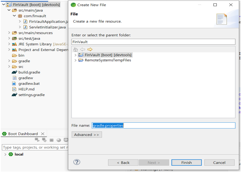The height and width of the screenshot is (175, 241).
Task: Select RemoteSystemsTempFiles folder in dialog
Action: [x=108, y=60]
